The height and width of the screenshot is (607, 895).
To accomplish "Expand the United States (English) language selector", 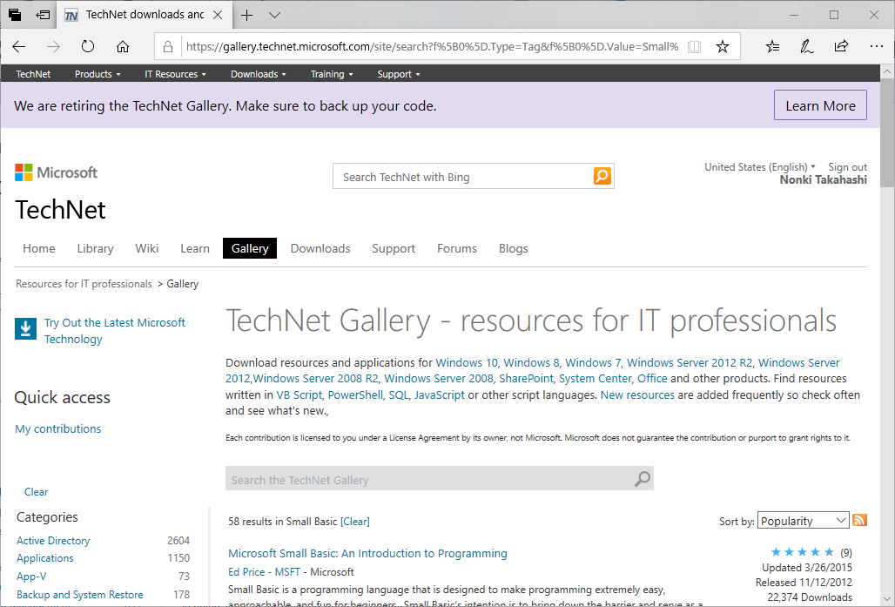I will click(x=758, y=166).
